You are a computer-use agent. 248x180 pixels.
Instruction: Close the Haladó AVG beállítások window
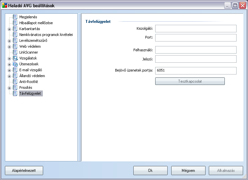(x=242, y=6)
